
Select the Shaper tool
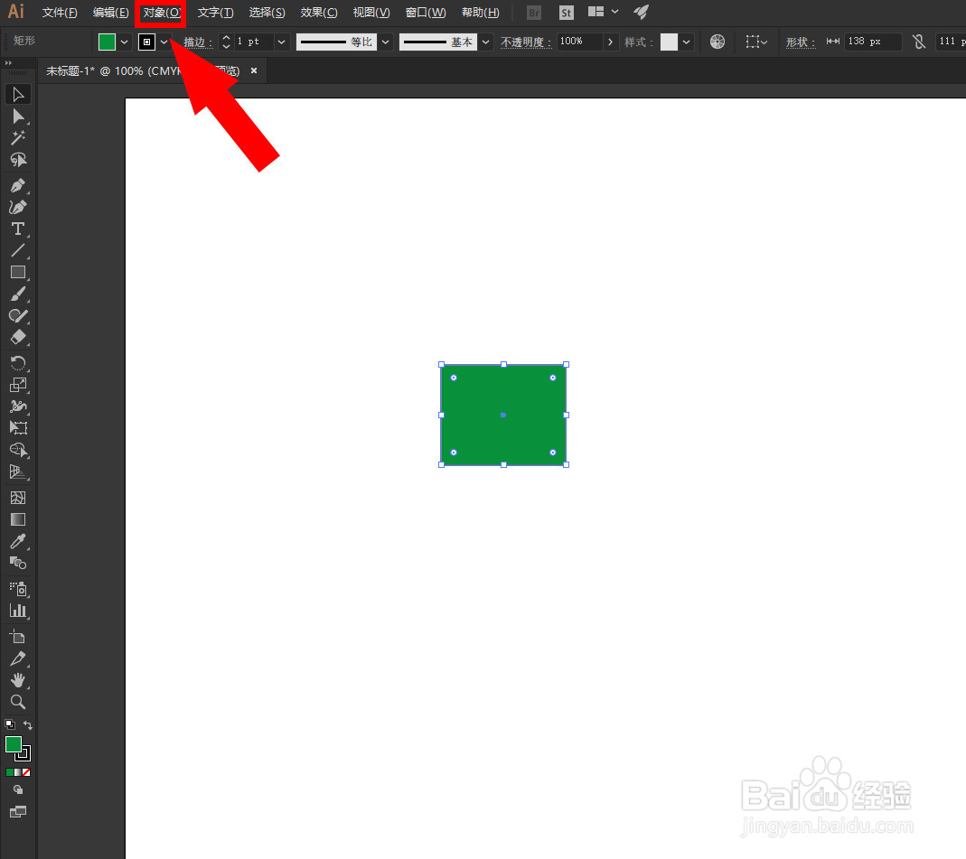coord(18,316)
